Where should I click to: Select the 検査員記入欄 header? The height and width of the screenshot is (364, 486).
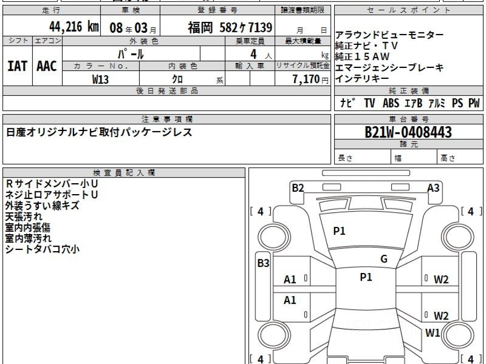(124, 173)
